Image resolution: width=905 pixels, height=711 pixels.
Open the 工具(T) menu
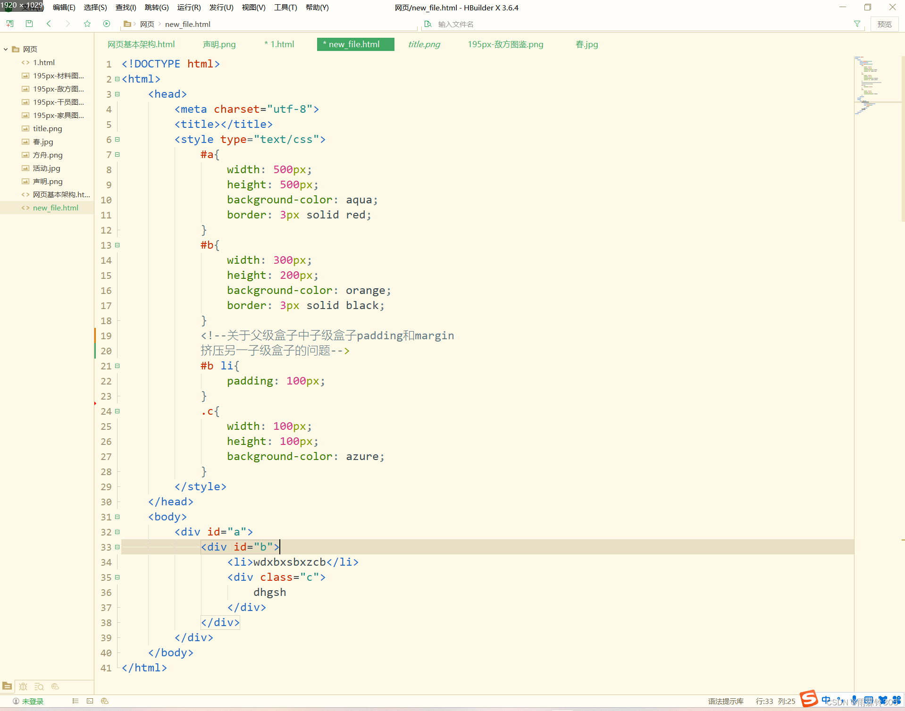[x=286, y=8]
